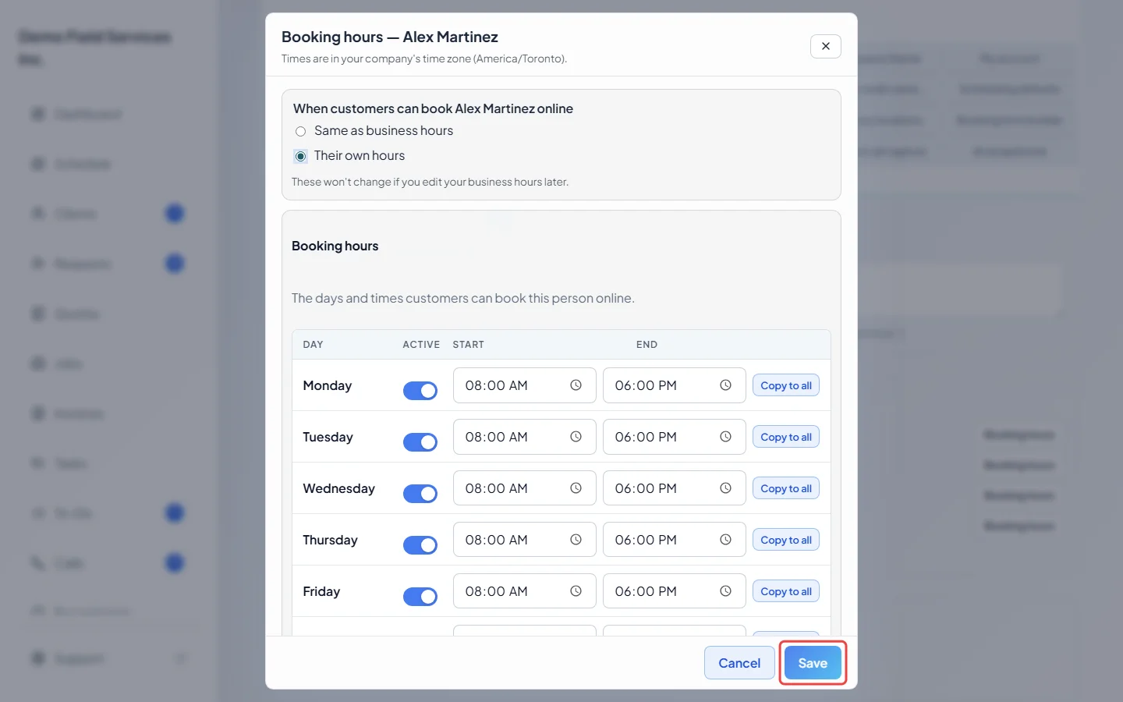This screenshot has height=702, width=1123.
Task: Close the Booking hours dialog with X
Action: [x=826, y=46]
